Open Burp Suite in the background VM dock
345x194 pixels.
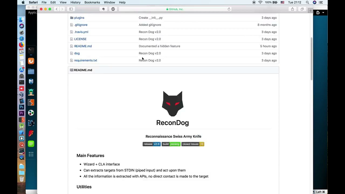(31, 102)
